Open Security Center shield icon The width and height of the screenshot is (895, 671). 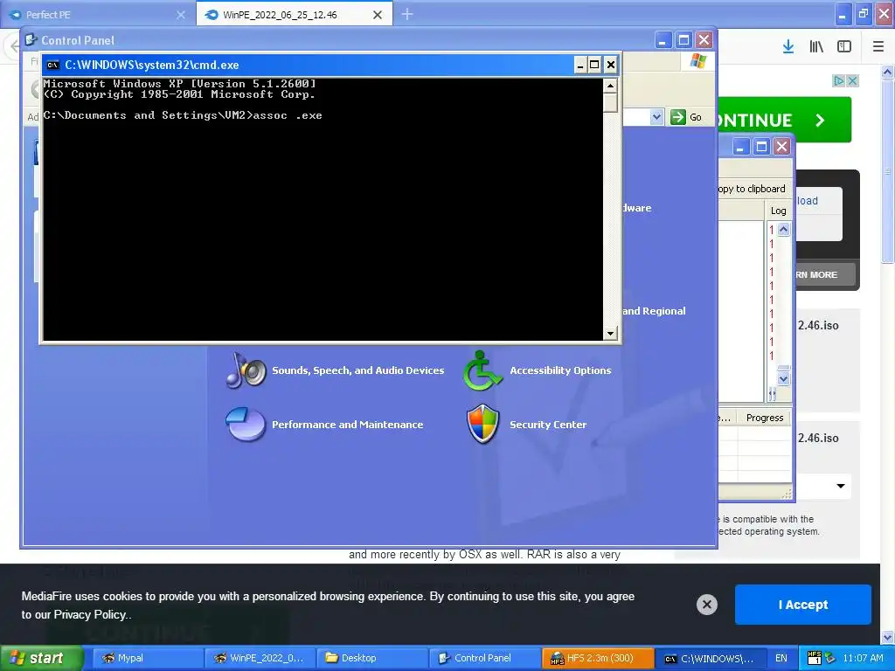coord(482,425)
